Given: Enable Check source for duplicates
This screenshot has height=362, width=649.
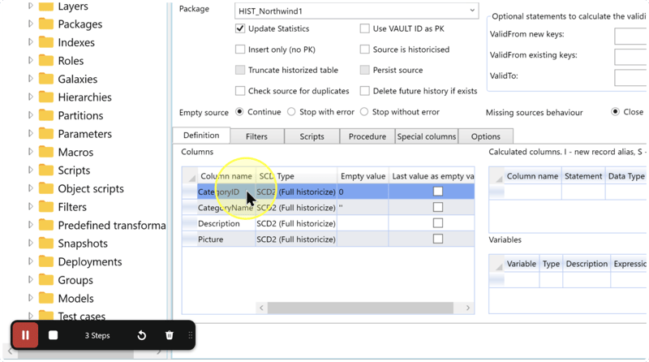Looking at the screenshot, I should click(x=240, y=91).
